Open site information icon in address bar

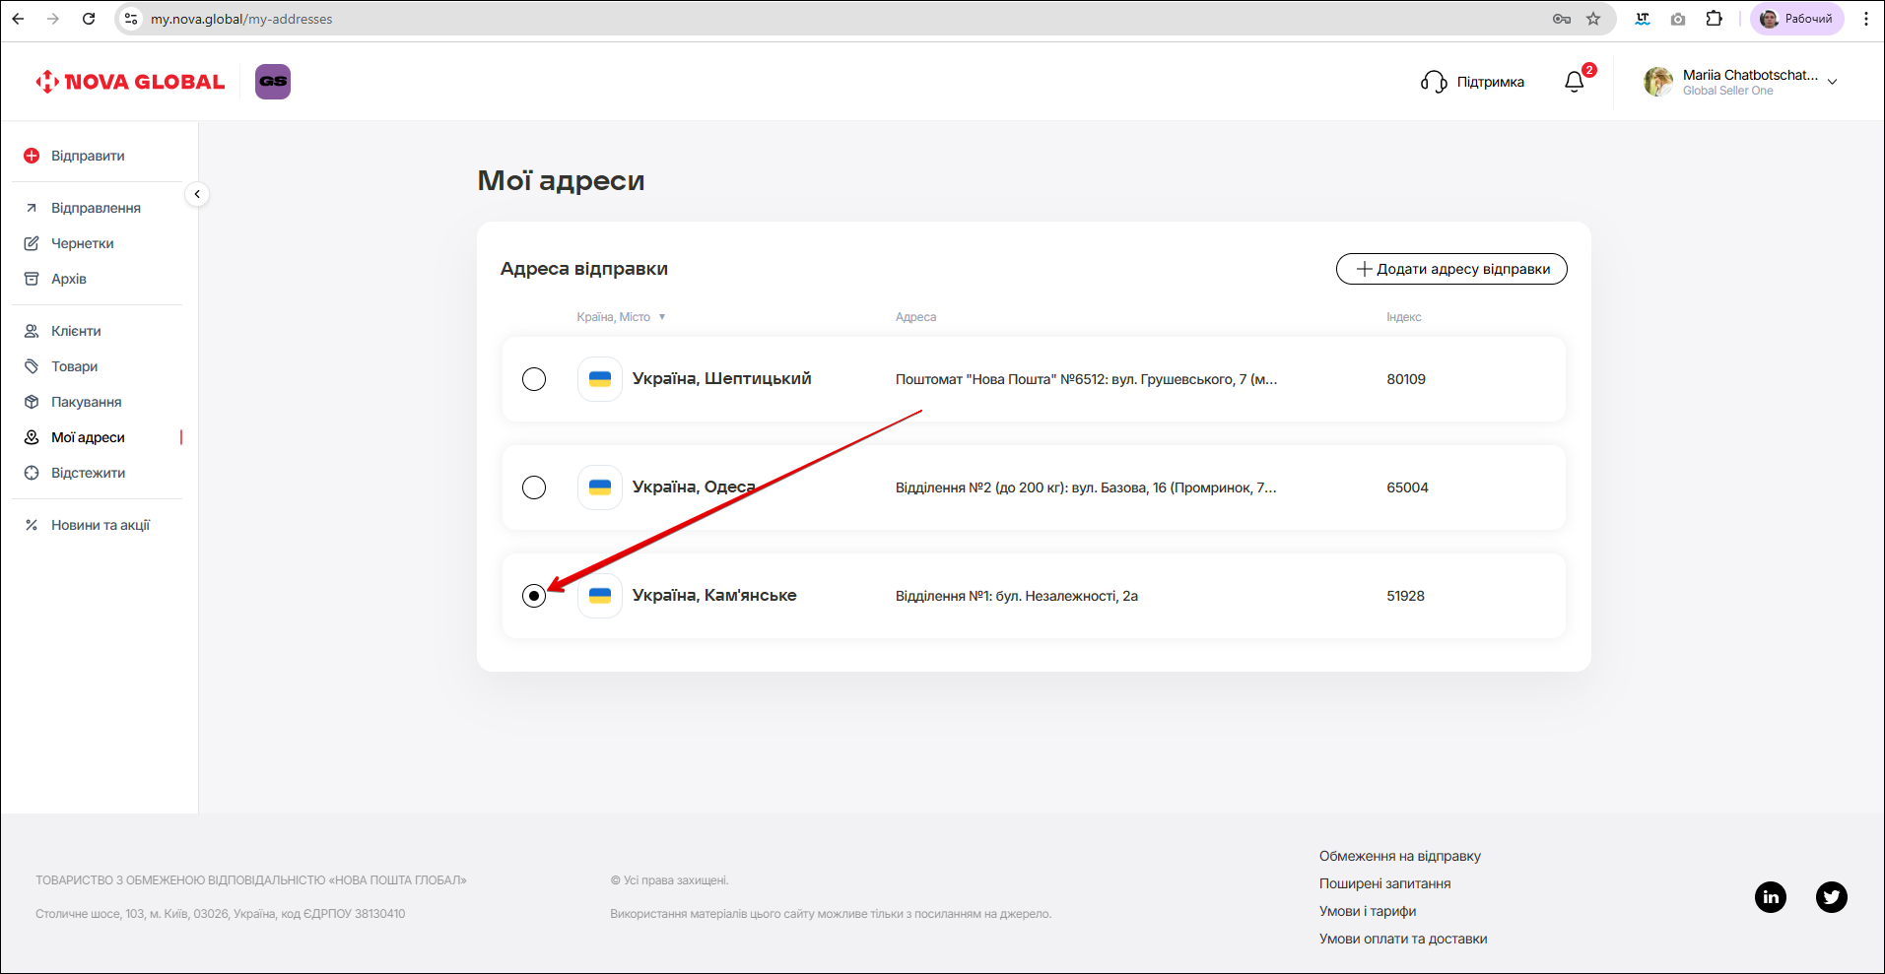tap(131, 19)
